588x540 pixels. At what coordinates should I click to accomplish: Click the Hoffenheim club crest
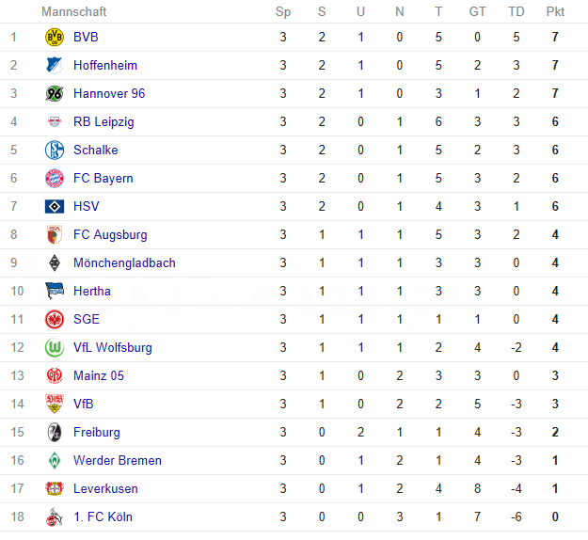(x=55, y=65)
